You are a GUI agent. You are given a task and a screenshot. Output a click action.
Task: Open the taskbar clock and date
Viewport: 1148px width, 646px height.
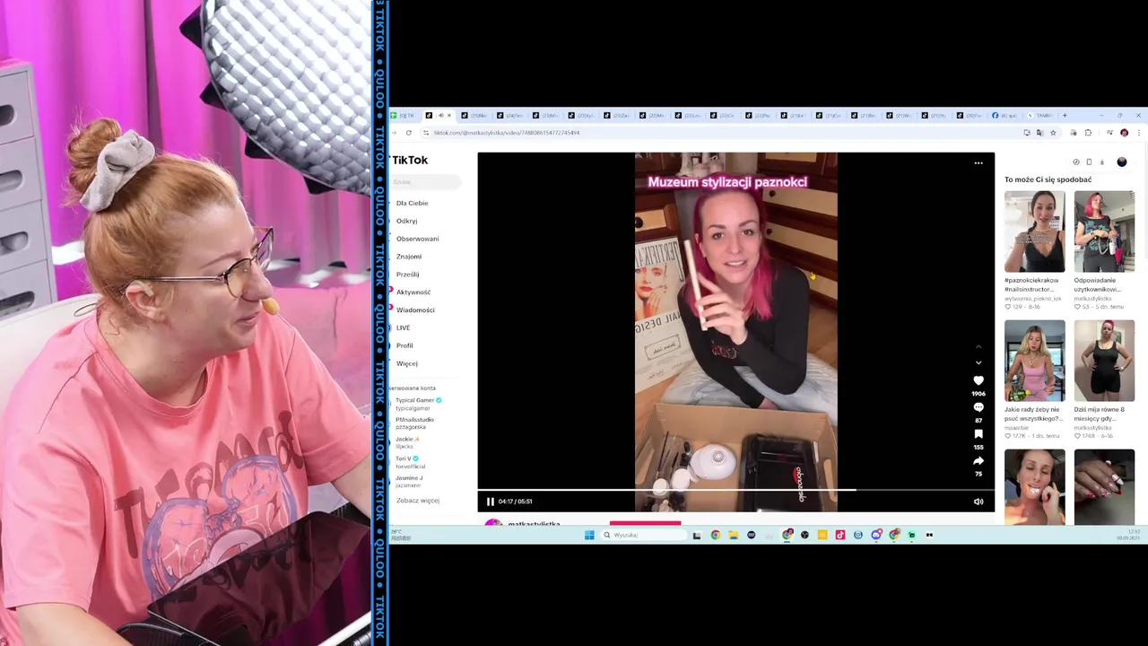click(1127, 535)
